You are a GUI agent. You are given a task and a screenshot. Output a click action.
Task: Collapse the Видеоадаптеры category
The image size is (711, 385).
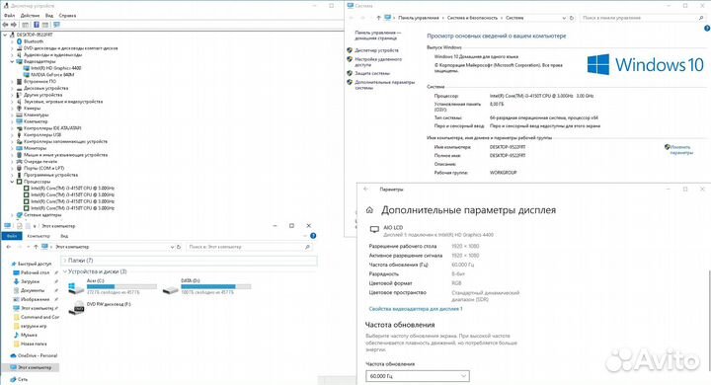pyautogui.click(x=12, y=61)
